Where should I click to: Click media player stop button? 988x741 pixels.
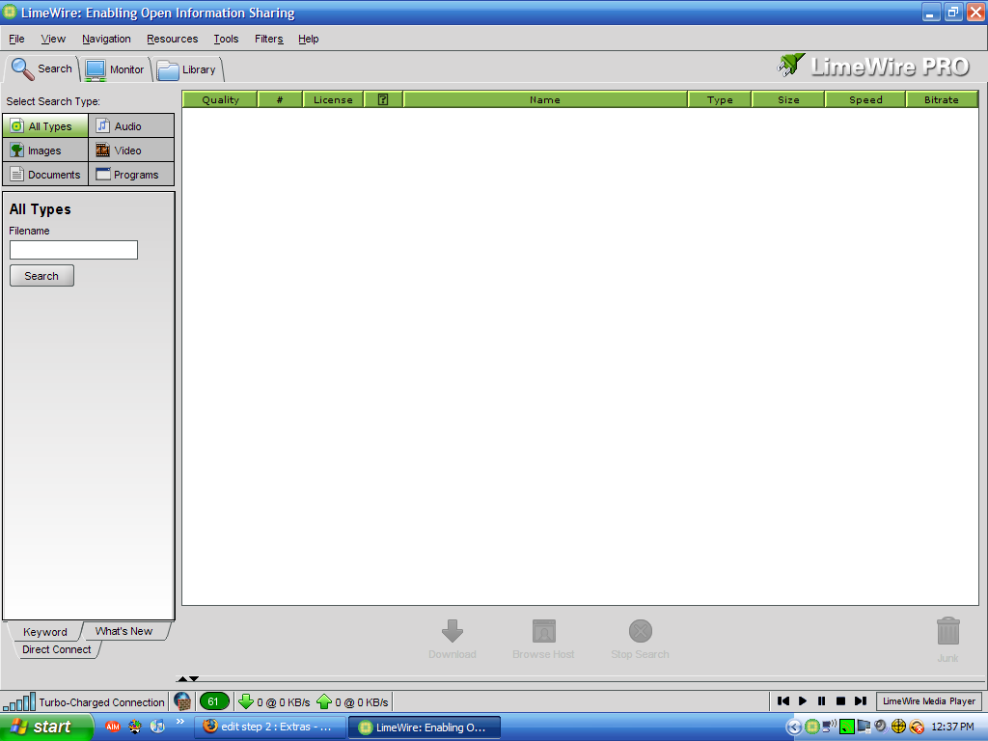tap(840, 700)
